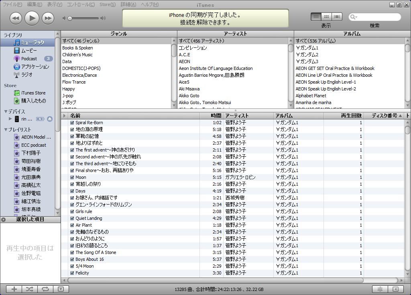The height and width of the screenshot is (295, 411).
Task: Uncheck the Moon song checkbox
Action: click(72, 177)
